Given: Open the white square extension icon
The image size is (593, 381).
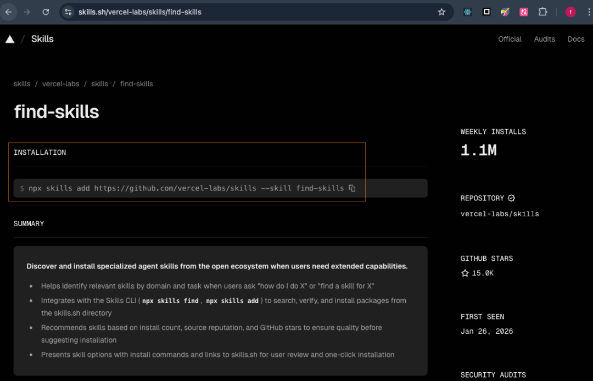Looking at the screenshot, I should click(x=486, y=12).
